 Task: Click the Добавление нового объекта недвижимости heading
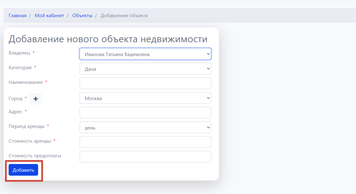[x=108, y=39]
